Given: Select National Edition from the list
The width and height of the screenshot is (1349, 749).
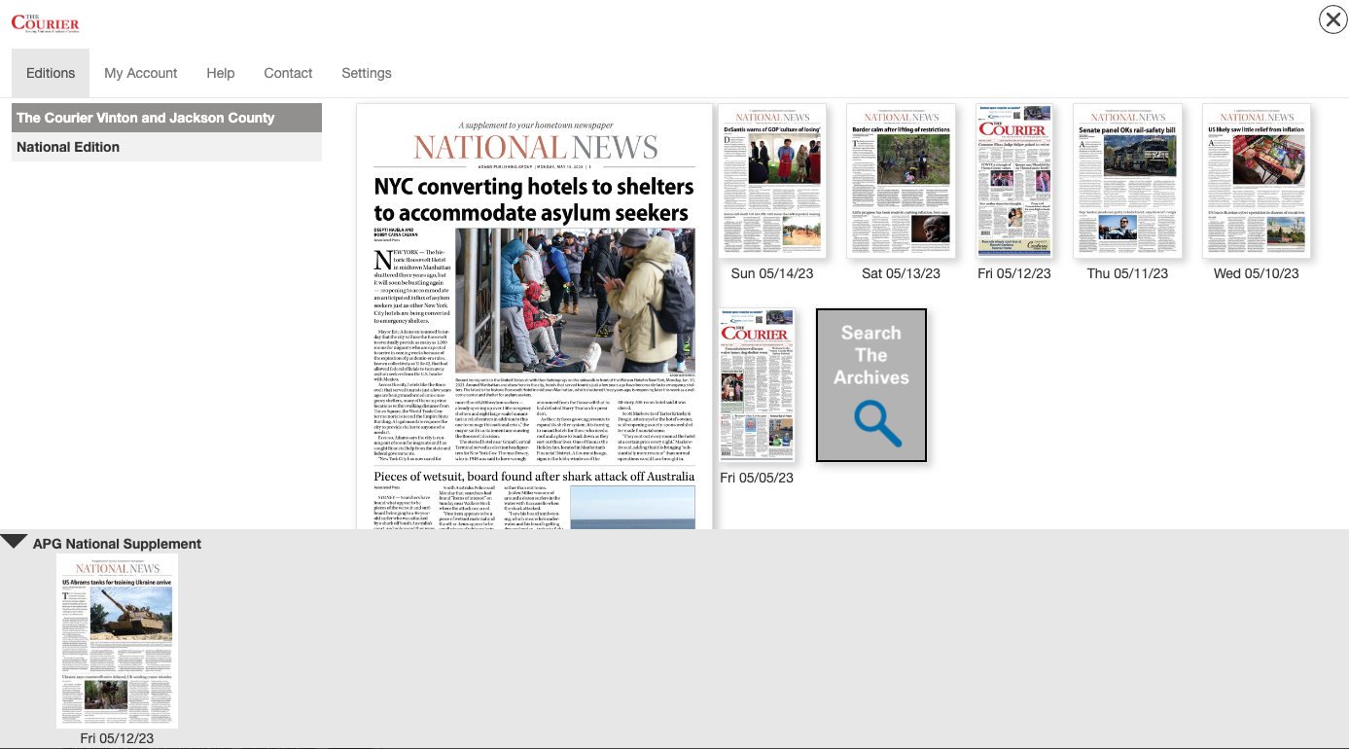Looking at the screenshot, I should click(166, 147).
